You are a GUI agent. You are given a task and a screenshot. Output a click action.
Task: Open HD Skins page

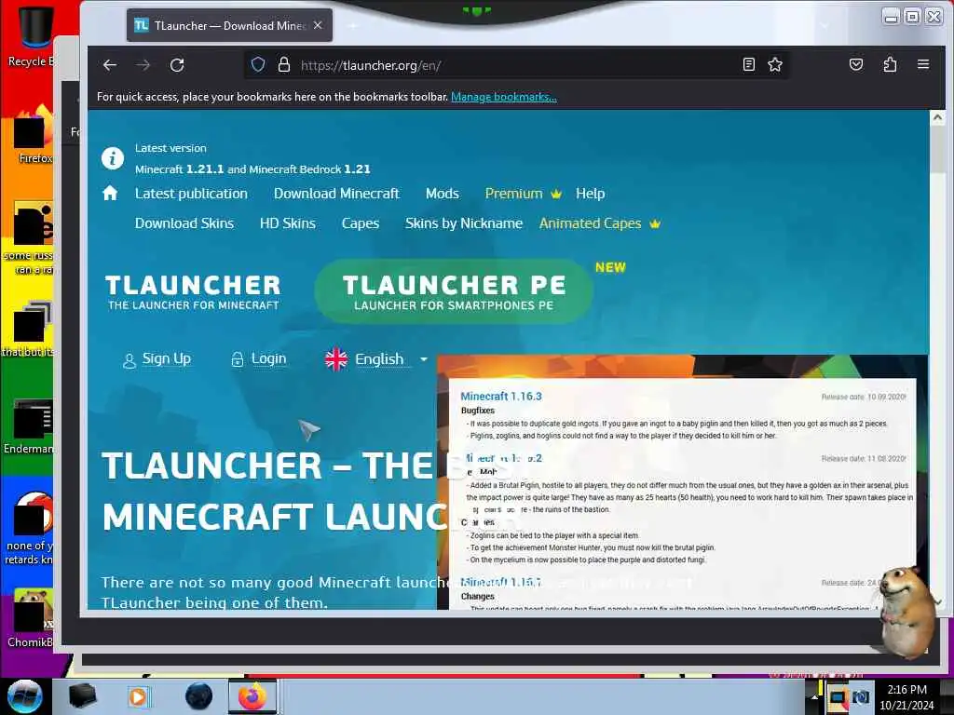click(x=288, y=223)
